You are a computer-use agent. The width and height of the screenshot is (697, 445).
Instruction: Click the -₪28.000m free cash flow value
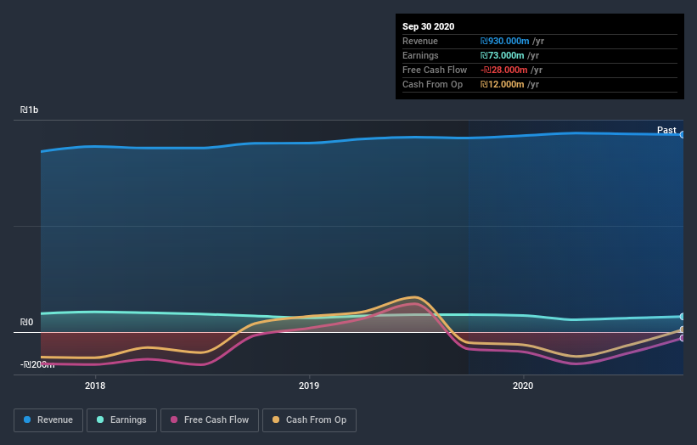click(x=504, y=70)
